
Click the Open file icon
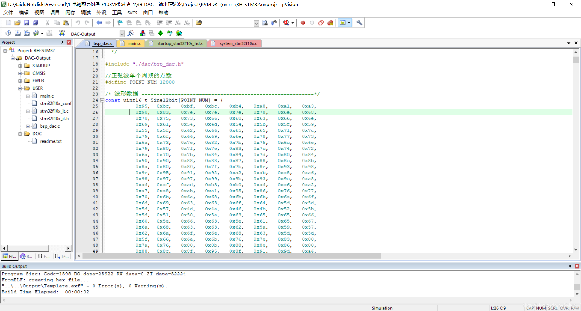point(18,23)
